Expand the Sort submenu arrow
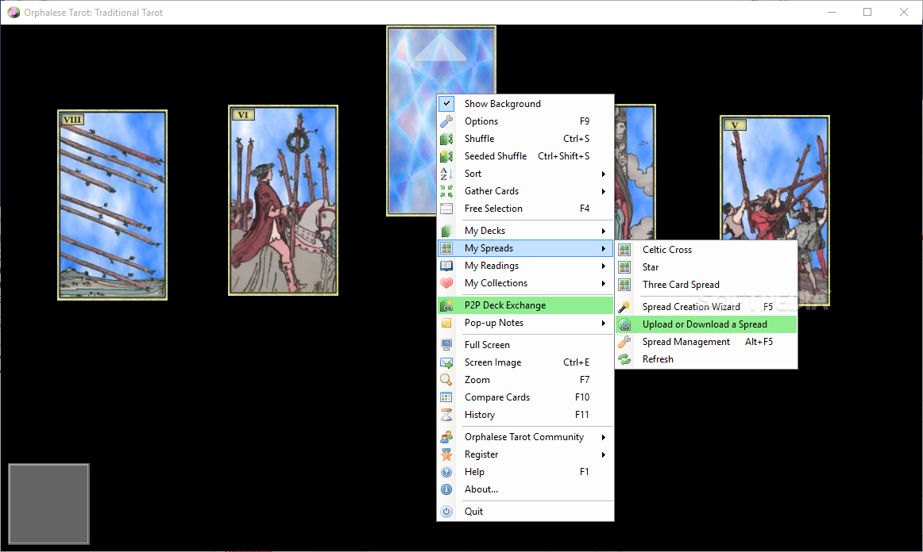 coord(604,174)
